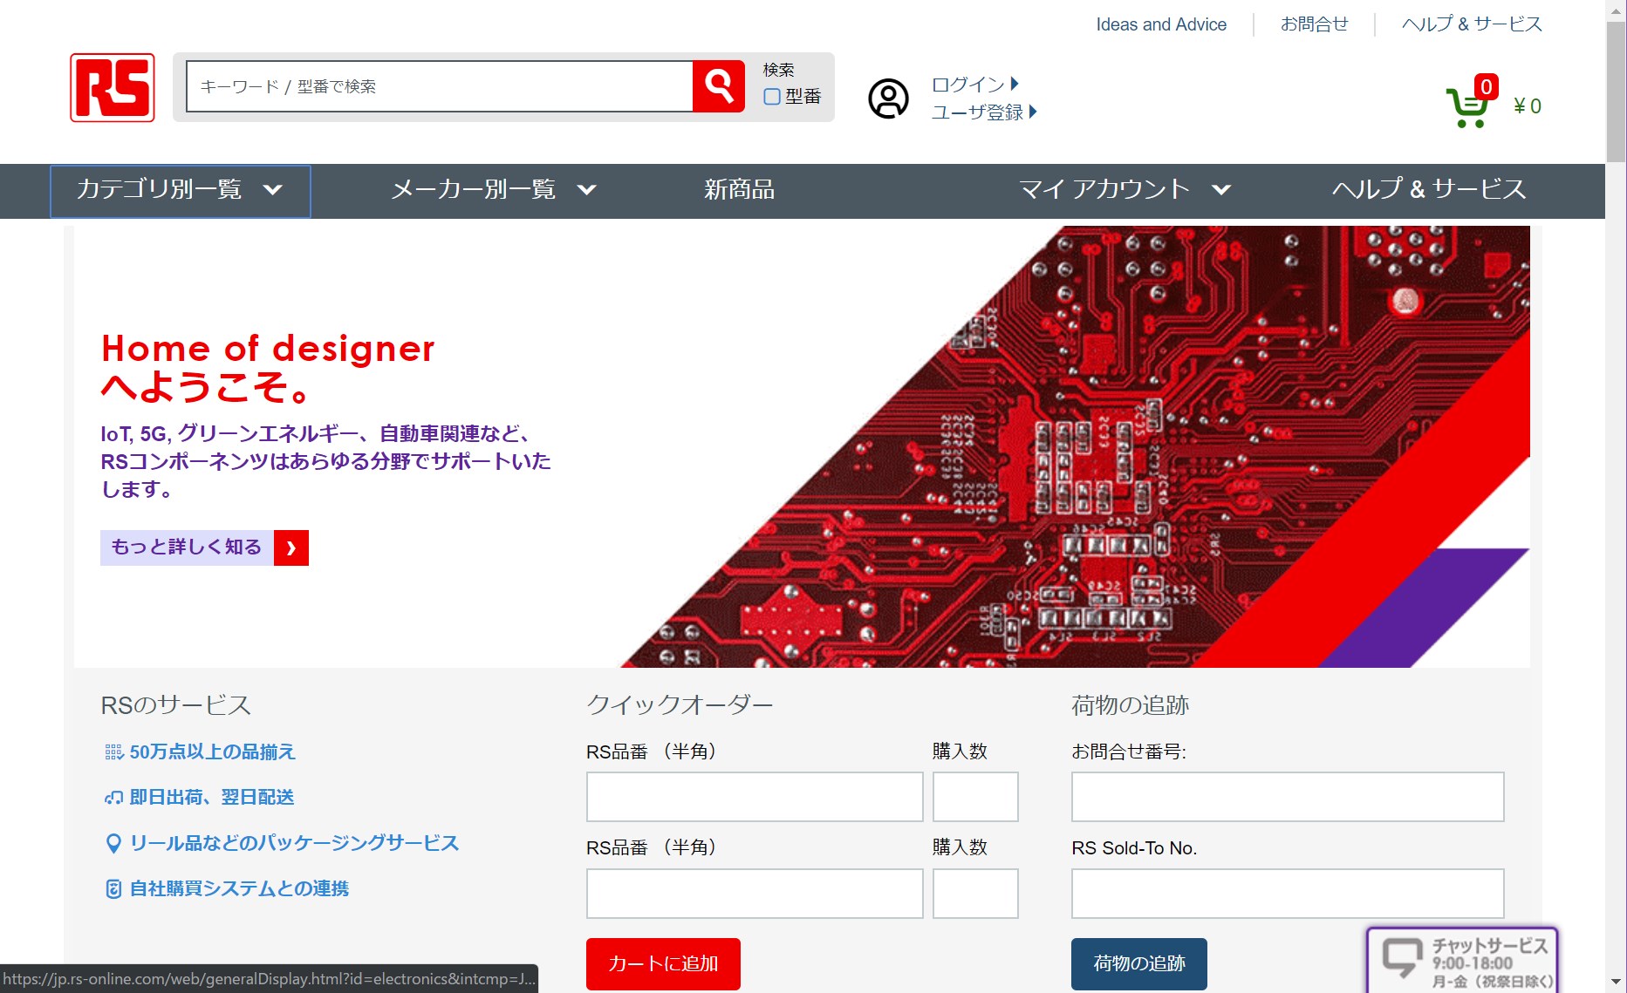Image resolution: width=1627 pixels, height=993 pixels.
Task: Click the RS Sold-To No. input field
Action: (1288, 894)
